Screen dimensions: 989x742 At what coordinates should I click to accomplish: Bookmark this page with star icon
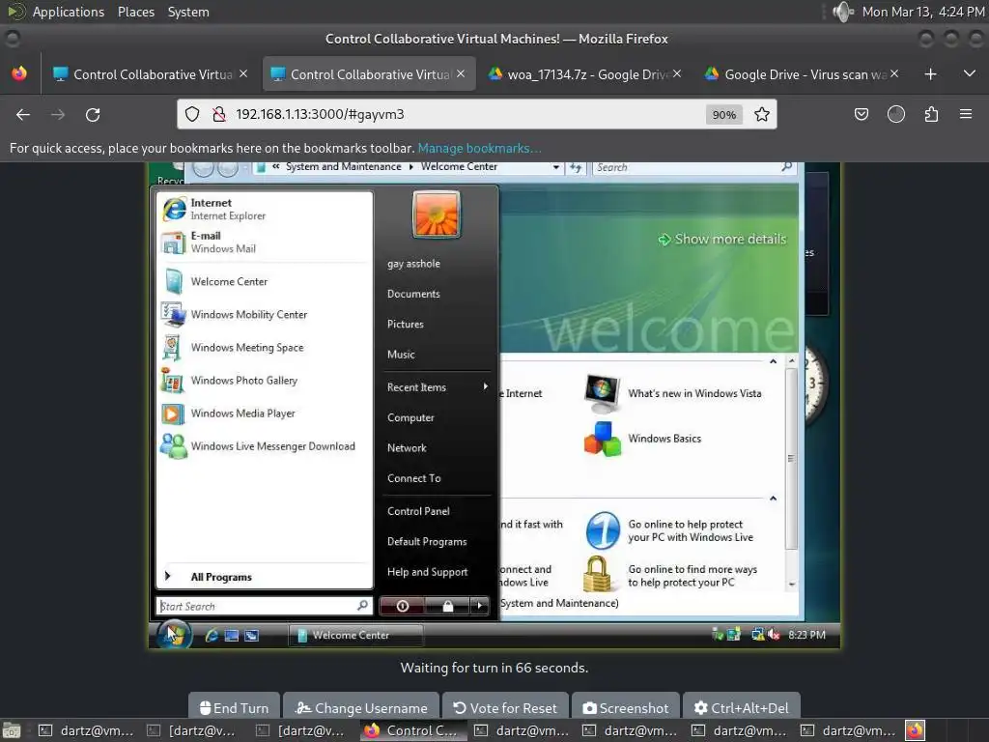(762, 114)
